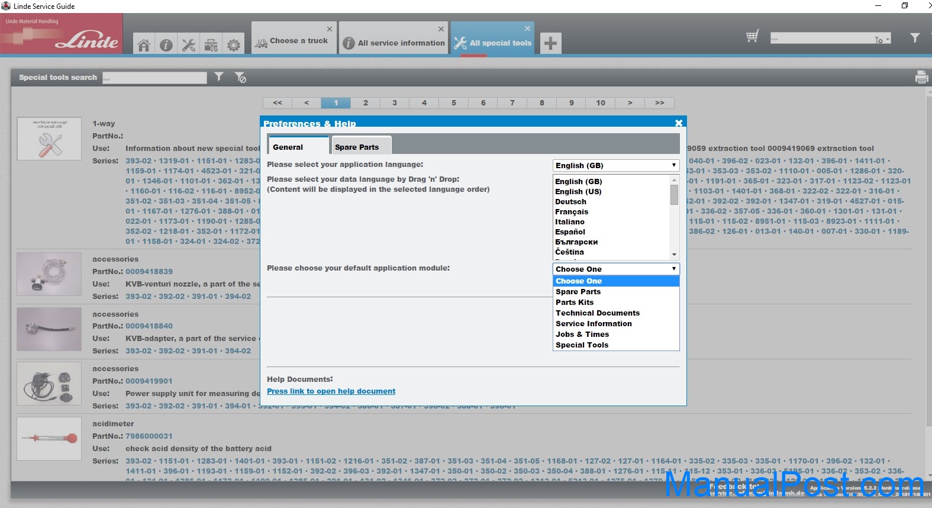Close the Choose a truck tab
The image size is (932, 508).
click(330, 29)
